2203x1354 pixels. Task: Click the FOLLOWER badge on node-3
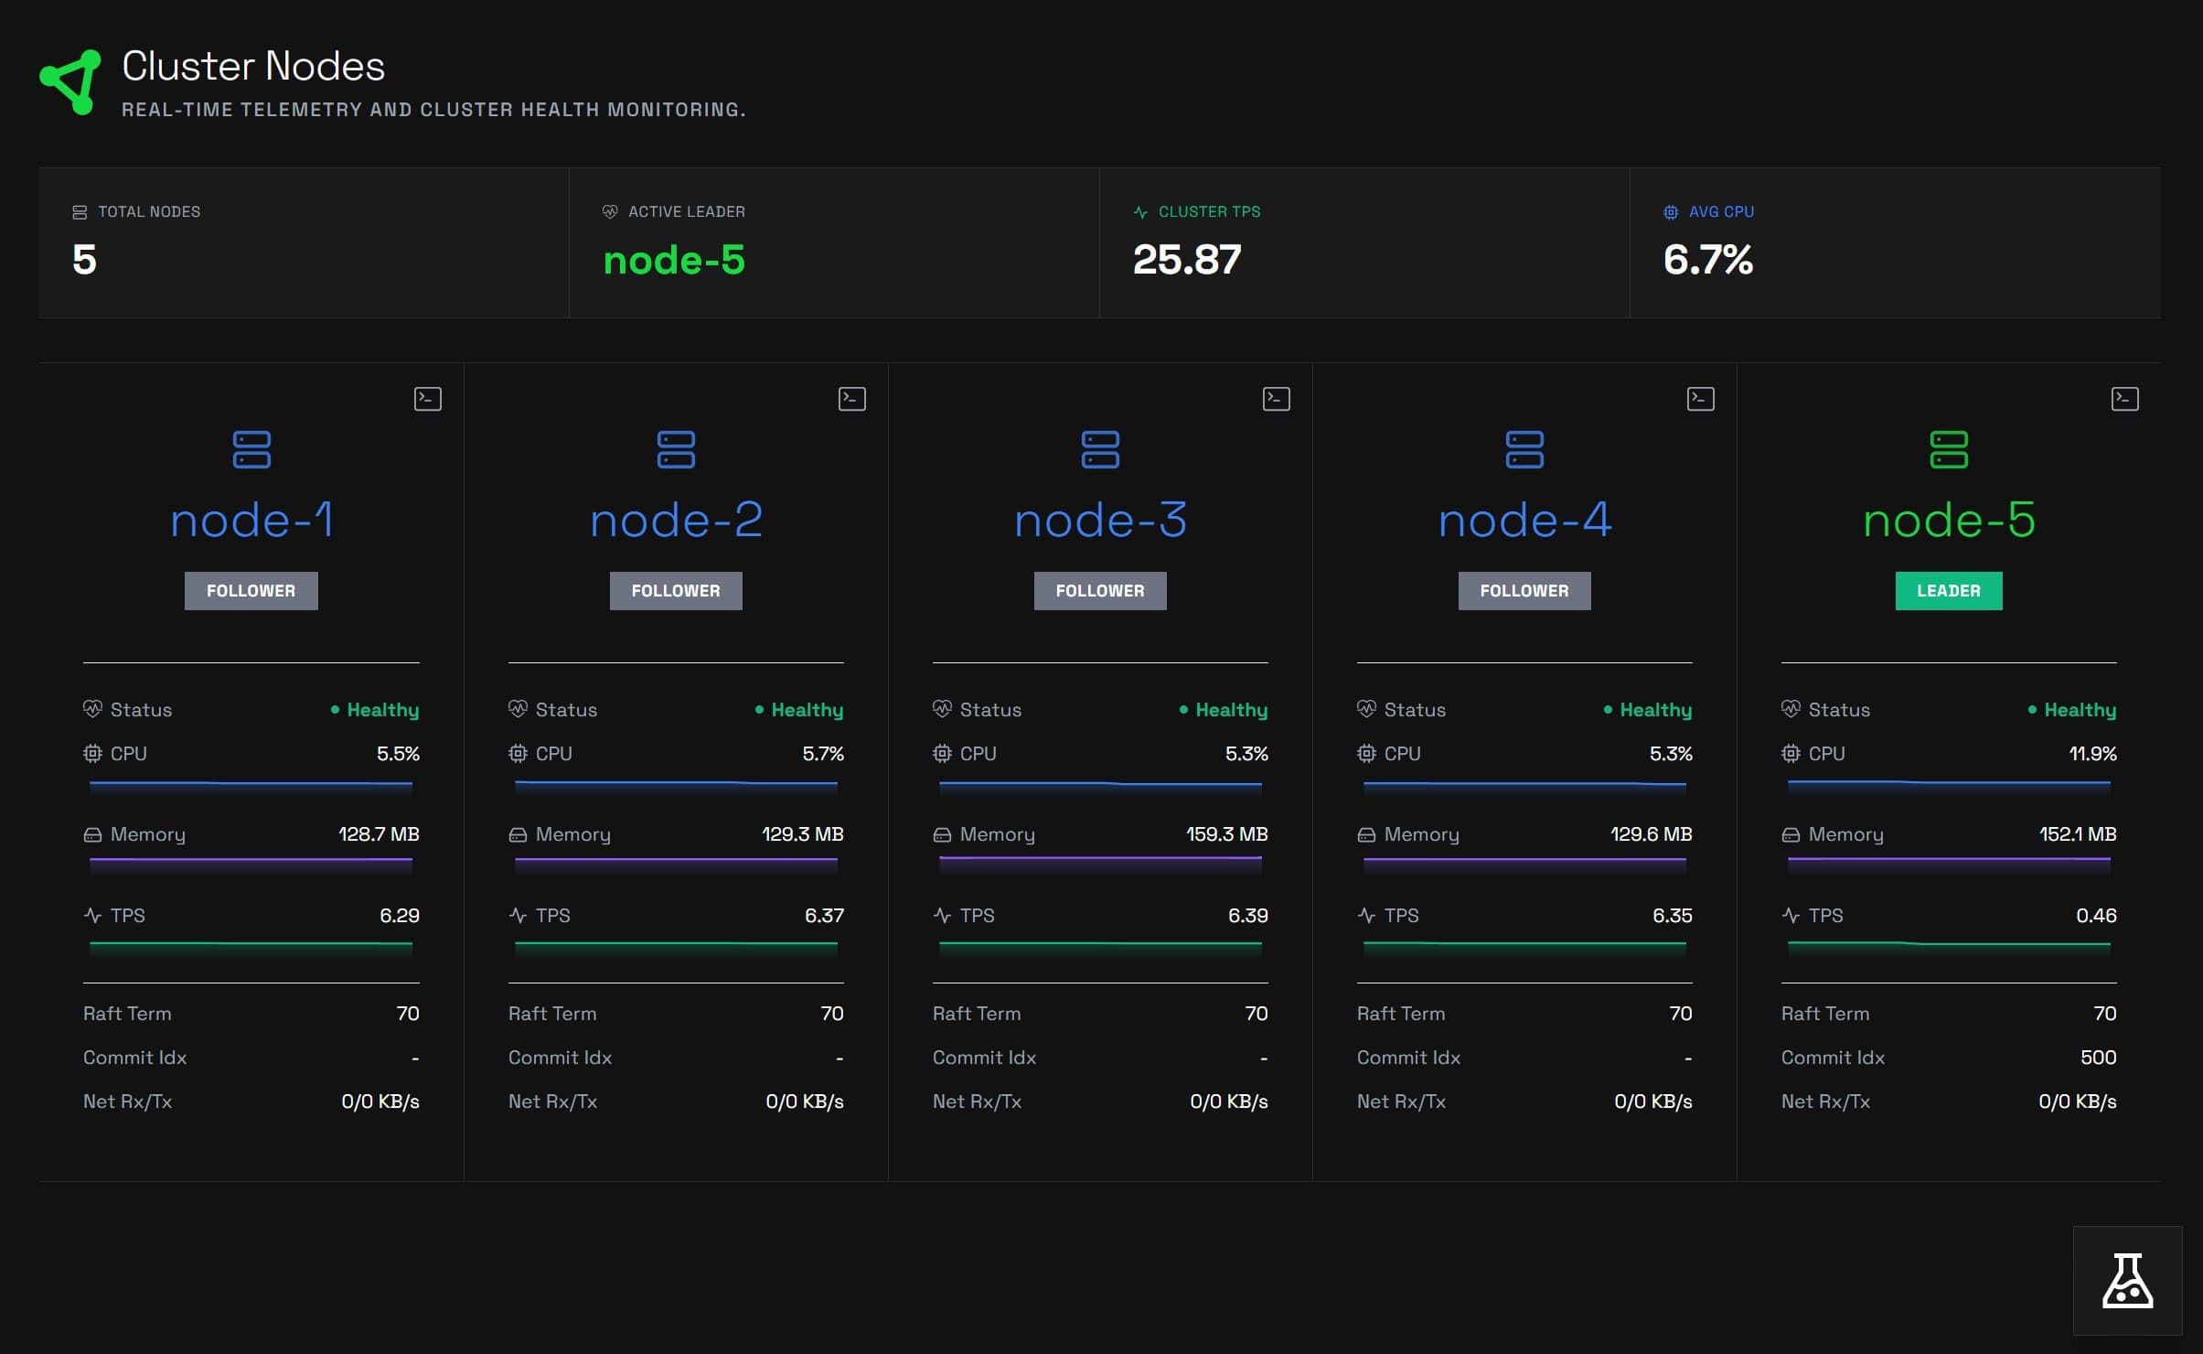tap(1100, 591)
